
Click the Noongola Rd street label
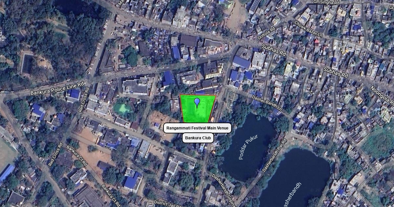[x=382, y=96]
